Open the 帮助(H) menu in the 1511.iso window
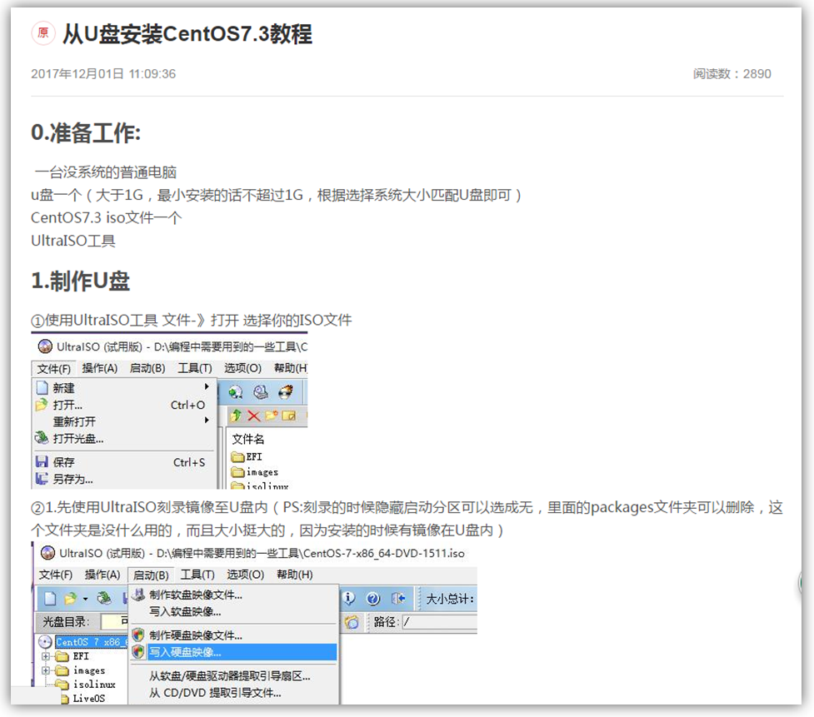 294,575
